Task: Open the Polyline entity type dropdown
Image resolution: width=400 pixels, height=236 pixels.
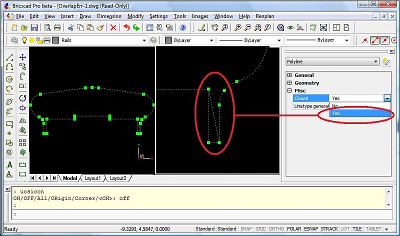Action: click(375, 61)
